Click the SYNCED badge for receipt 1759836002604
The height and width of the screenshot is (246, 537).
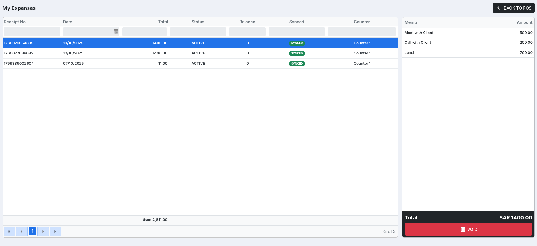[x=297, y=64]
